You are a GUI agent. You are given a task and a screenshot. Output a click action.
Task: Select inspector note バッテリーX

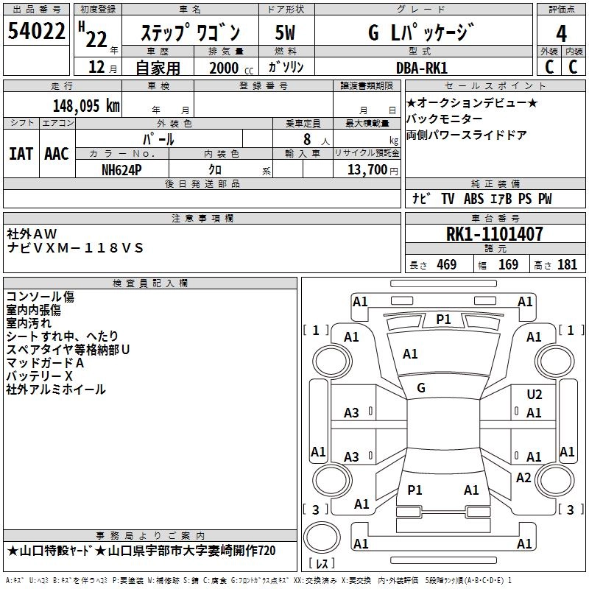pyautogui.click(x=39, y=376)
